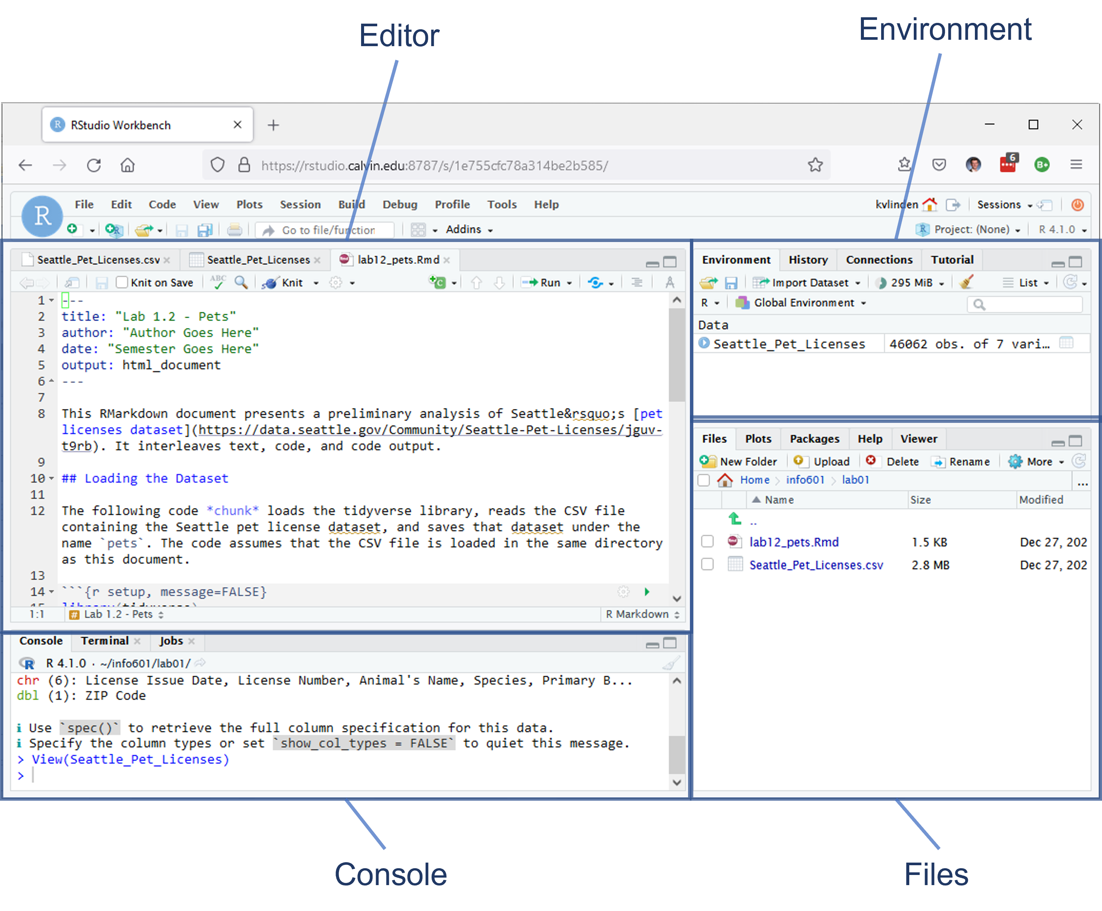Run the setup chunk with the green play arrow
Screen dimensions: 1102x911
coord(647,591)
